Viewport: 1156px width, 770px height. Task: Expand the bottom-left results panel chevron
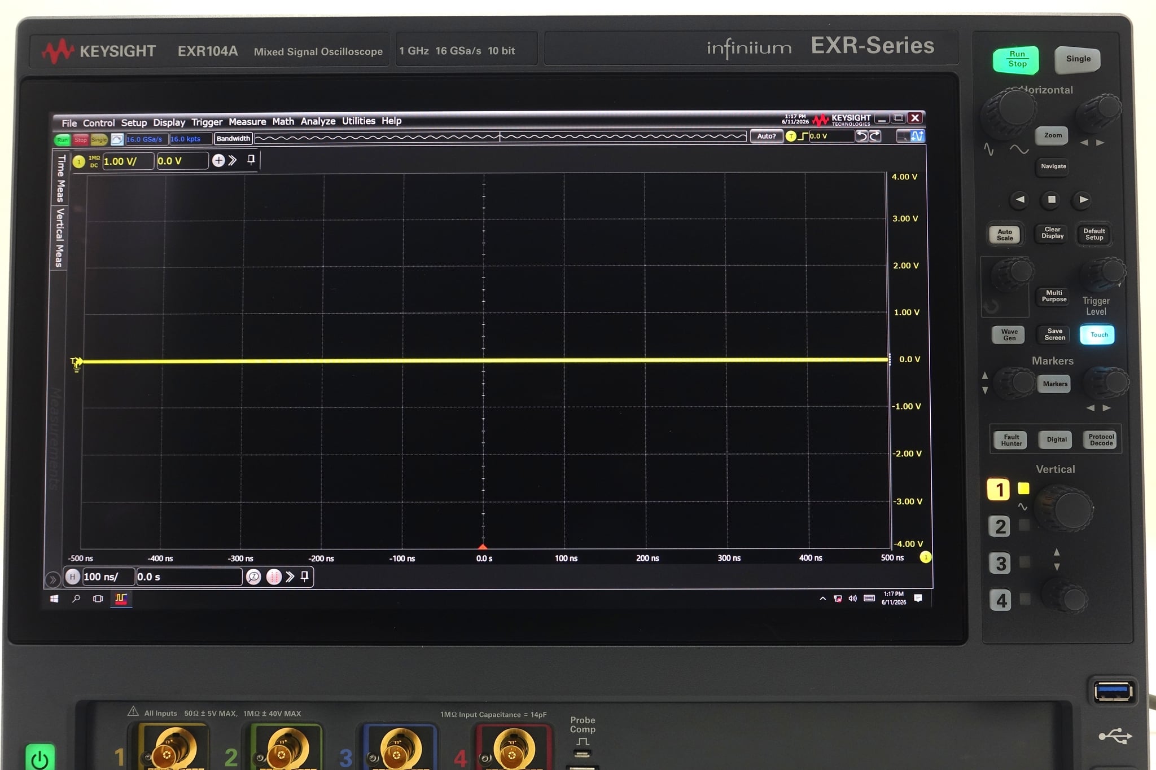pyautogui.click(x=52, y=579)
